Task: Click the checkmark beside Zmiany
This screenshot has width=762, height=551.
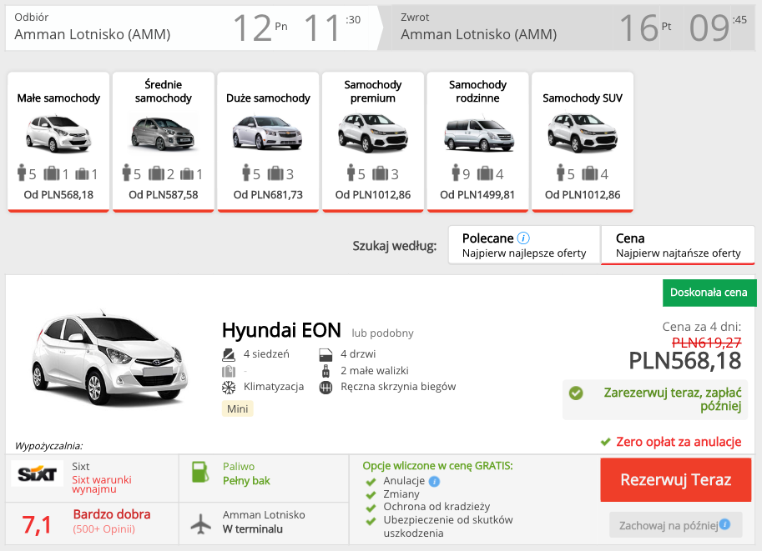Action: point(371,494)
